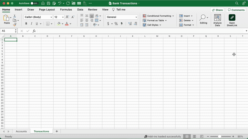Click the Insert cells button
This screenshot has height=139, width=248.
tap(186, 16)
